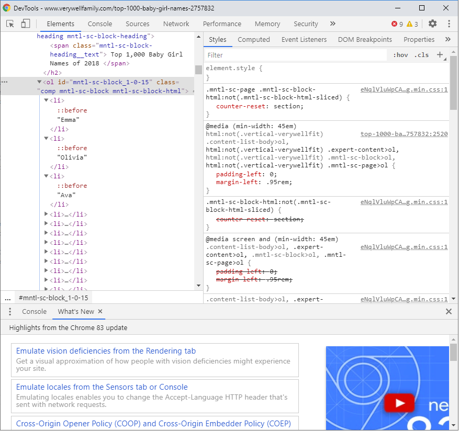Screen dimensions: 459x431
Task: Click the Styles Filter input field
Action: coord(296,55)
